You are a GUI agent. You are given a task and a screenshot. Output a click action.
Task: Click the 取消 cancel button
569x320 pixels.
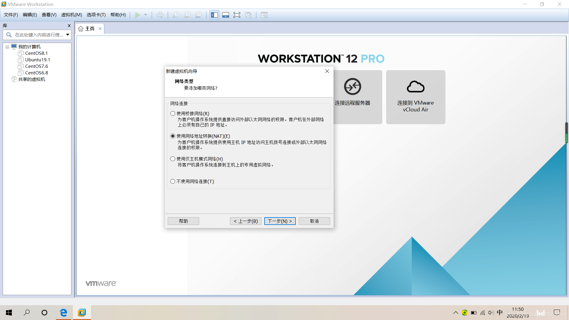pos(314,221)
